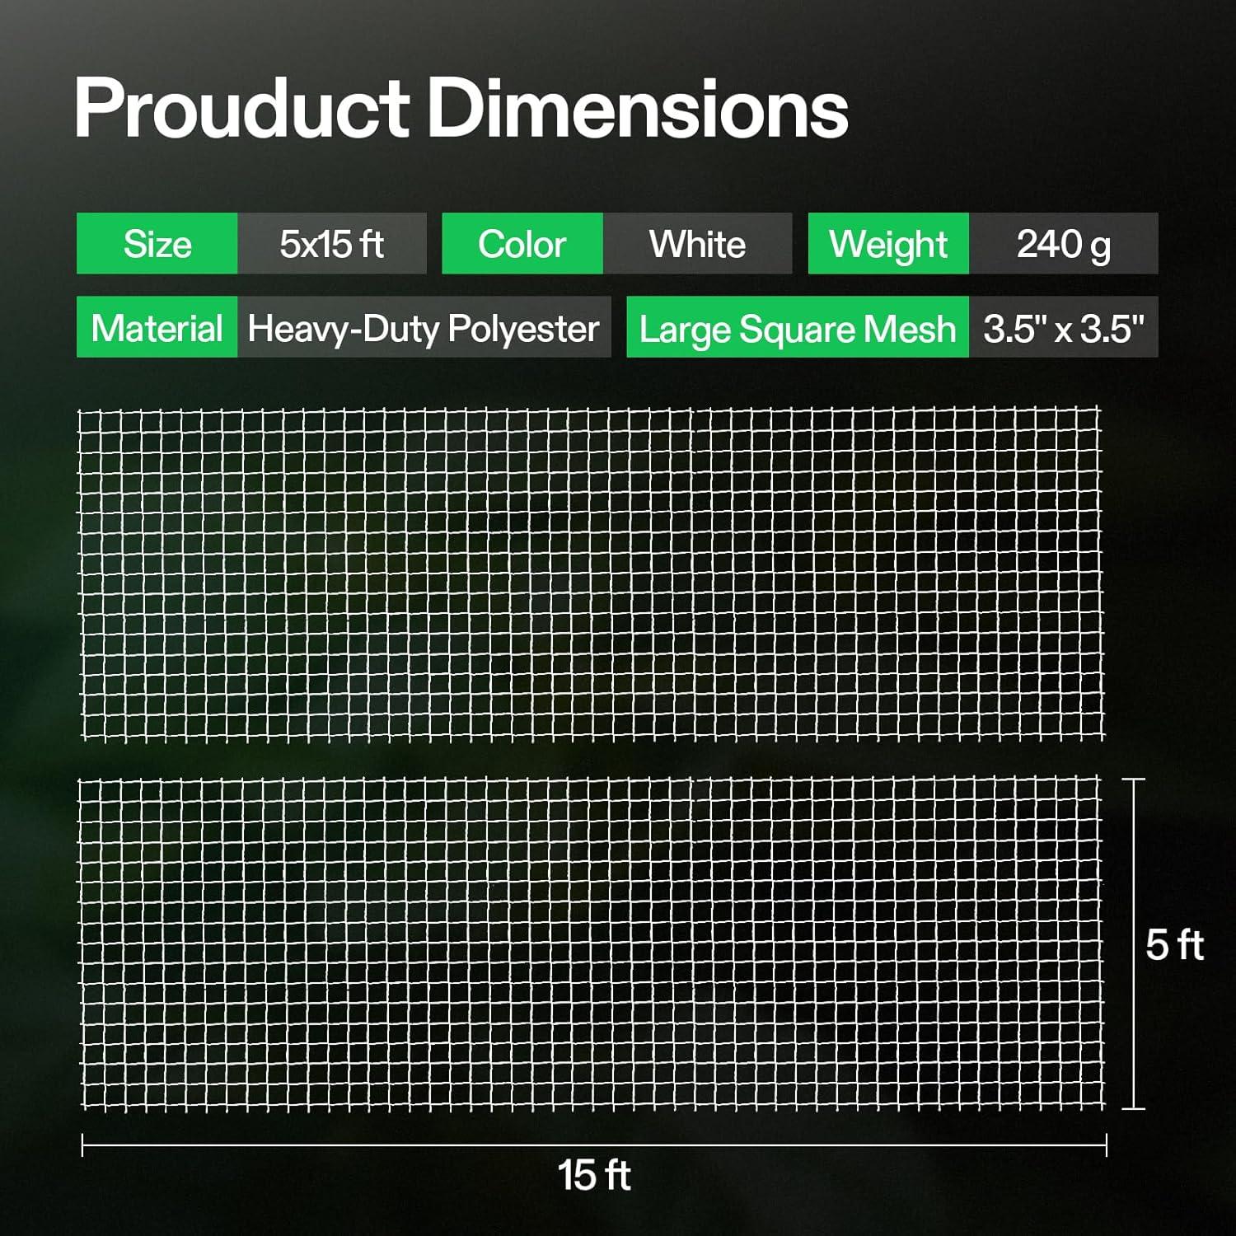Click the lower mesh net image

(x=591, y=944)
